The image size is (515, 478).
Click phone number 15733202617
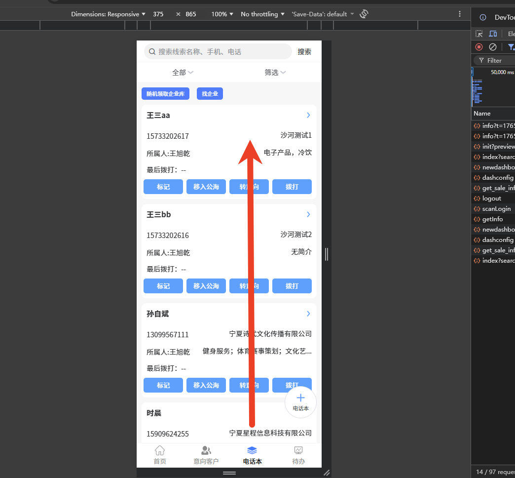(x=168, y=136)
